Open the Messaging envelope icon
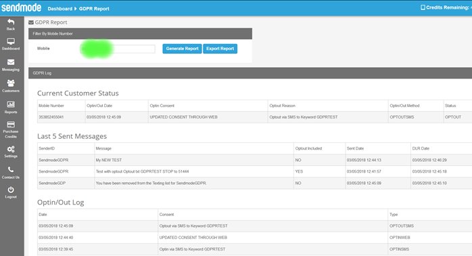The height and width of the screenshot is (256, 472). point(11,62)
